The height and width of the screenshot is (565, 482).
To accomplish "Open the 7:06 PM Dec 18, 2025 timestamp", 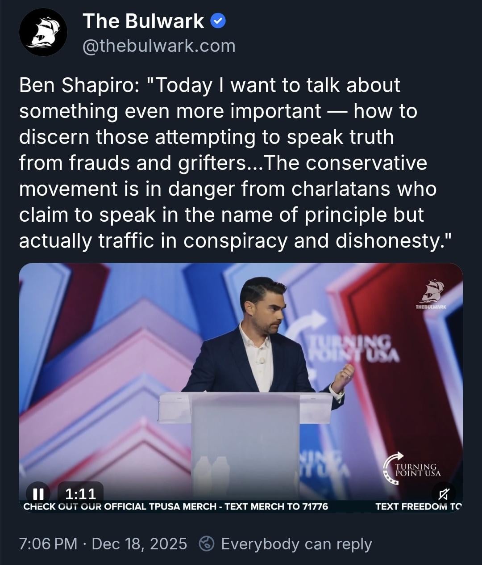I will tap(103, 544).
